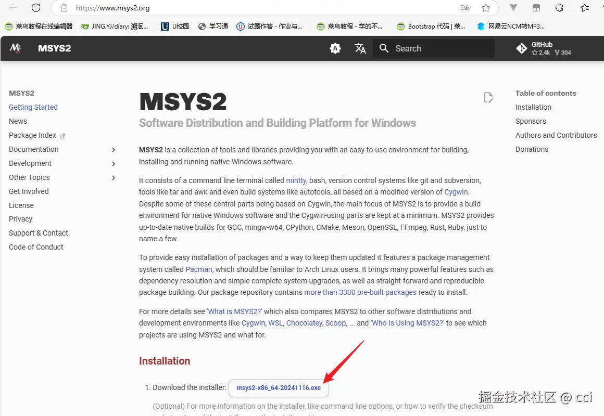
Task: Open the Bootstrap 代码 bookmark
Action: (431, 26)
